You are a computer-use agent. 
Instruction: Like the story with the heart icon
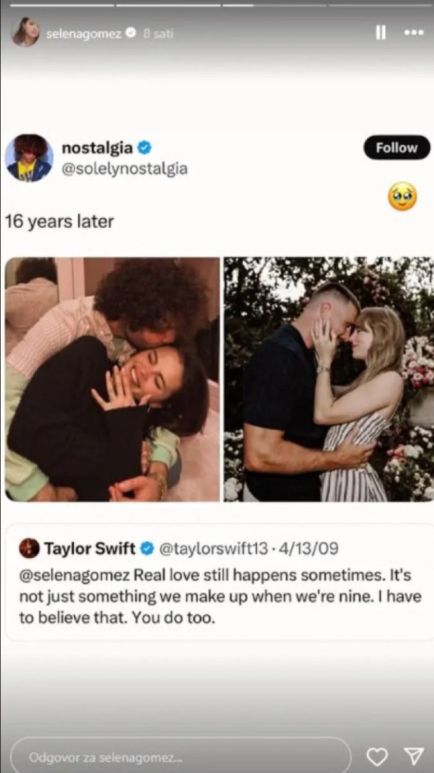(377, 756)
